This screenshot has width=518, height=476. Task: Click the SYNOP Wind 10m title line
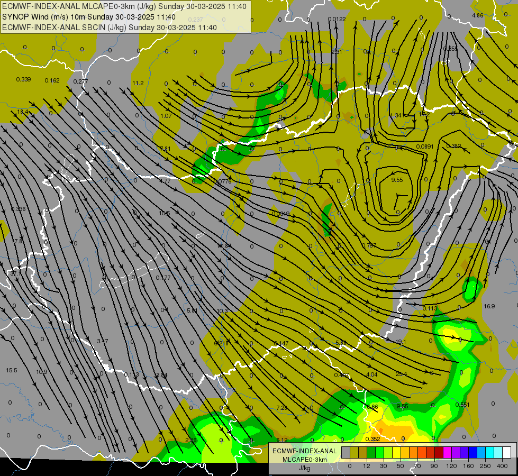pyautogui.click(x=89, y=17)
